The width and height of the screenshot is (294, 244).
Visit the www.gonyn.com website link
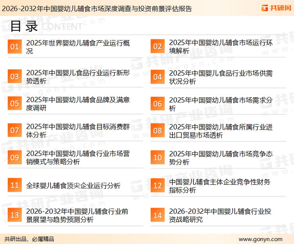pyautogui.click(x=260, y=239)
